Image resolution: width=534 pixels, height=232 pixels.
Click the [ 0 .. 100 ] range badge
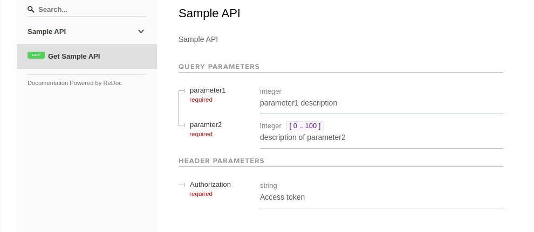click(305, 126)
